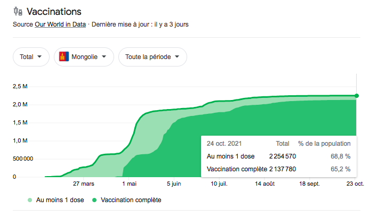This screenshot has height=216, width=386.
Task: Click the dark green legend dot
Action: (94, 200)
